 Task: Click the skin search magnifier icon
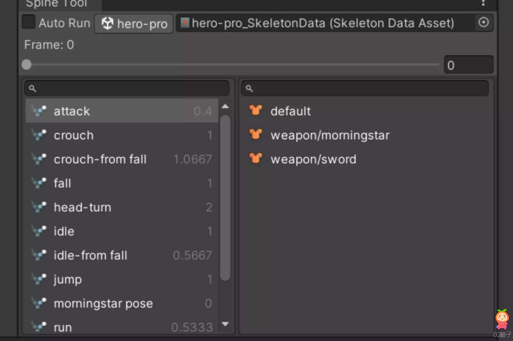(249, 89)
